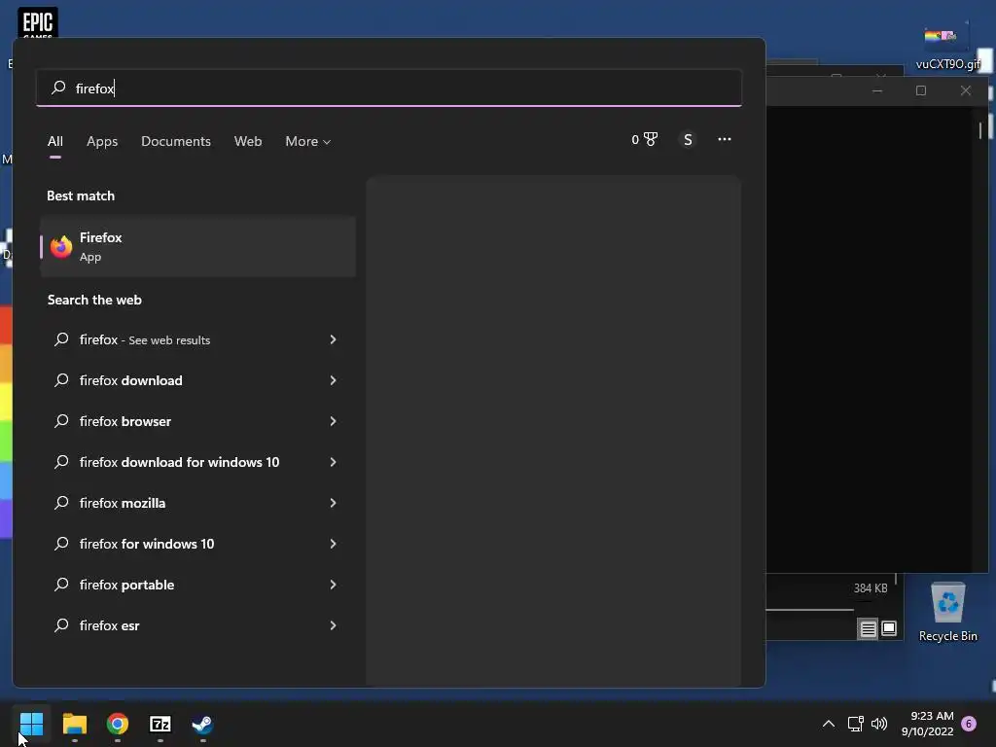This screenshot has width=996, height=747.
Task: Expand arrow next to 'firefox esr'
Action: coord(333,625)
